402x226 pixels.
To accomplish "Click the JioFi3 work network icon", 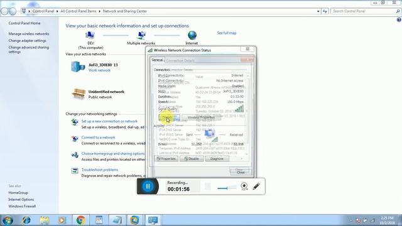I will click(78, 67).
